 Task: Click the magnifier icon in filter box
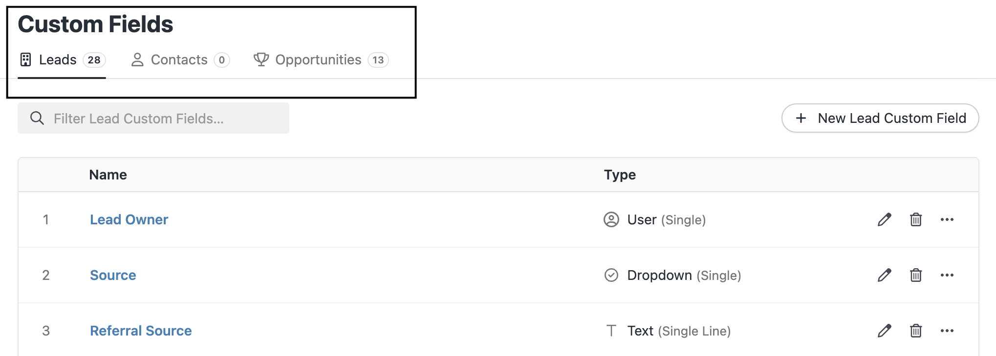[x=37, y=118]
